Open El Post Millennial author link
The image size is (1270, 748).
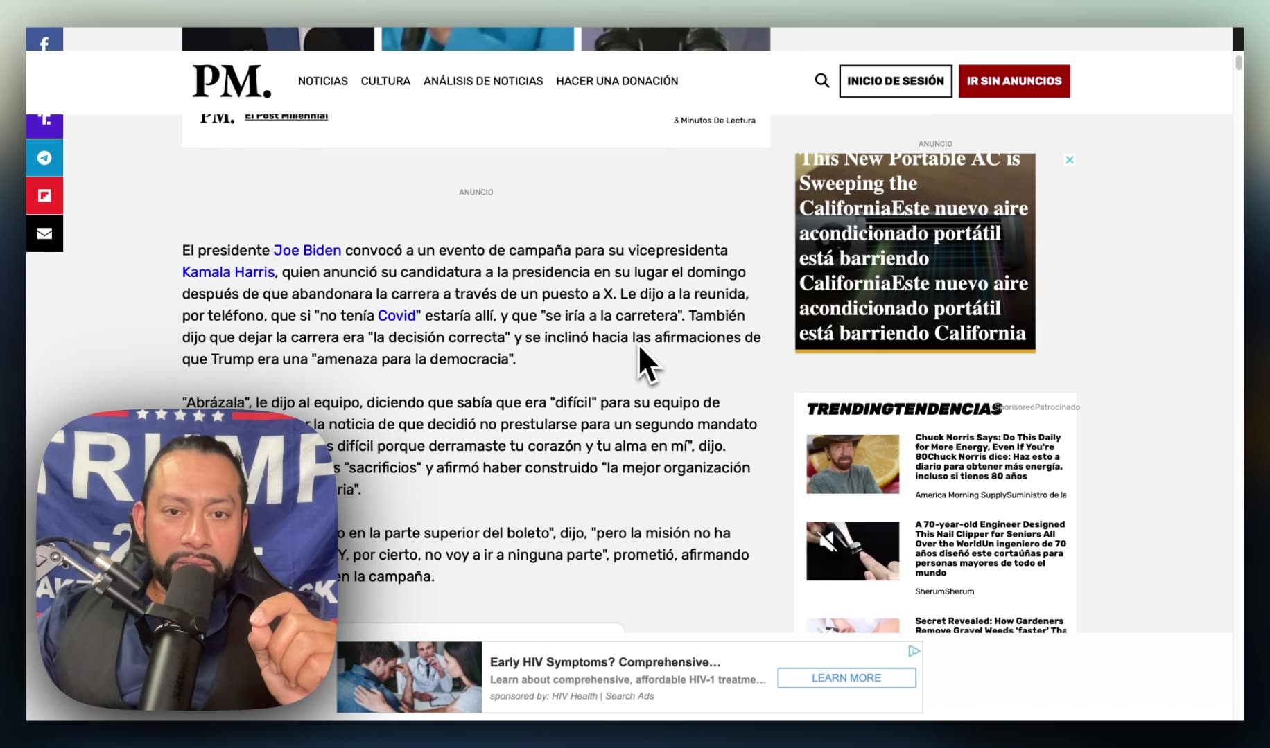[x=286, y=116]
